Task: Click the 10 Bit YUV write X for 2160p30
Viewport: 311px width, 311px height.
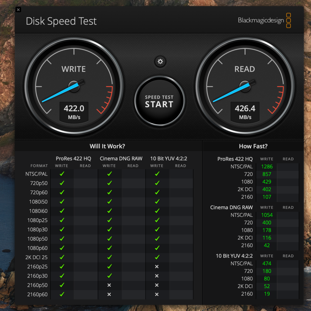Action: point(157,276)
